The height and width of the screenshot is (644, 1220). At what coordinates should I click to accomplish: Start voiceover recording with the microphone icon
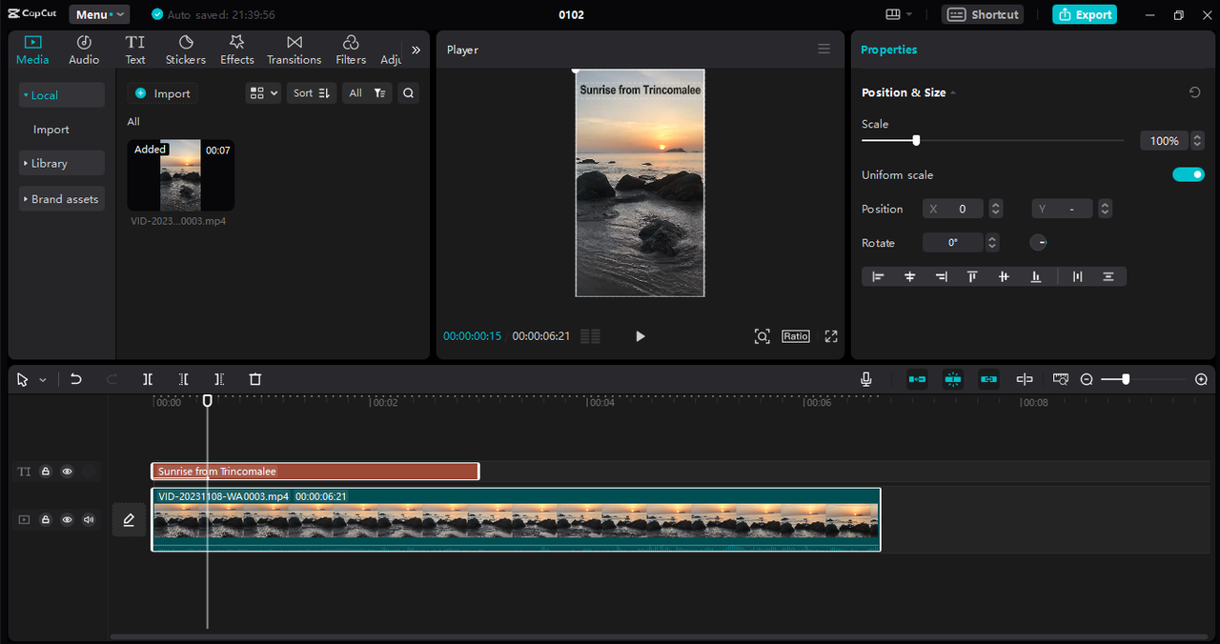tap(866, 379)
